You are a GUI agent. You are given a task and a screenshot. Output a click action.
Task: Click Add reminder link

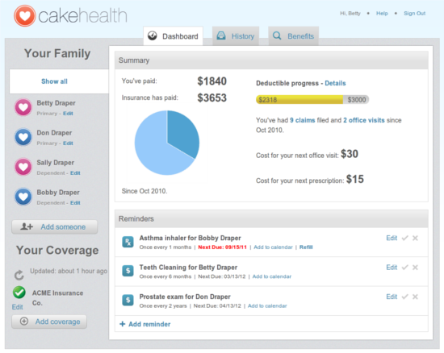[x=145, y=324]
